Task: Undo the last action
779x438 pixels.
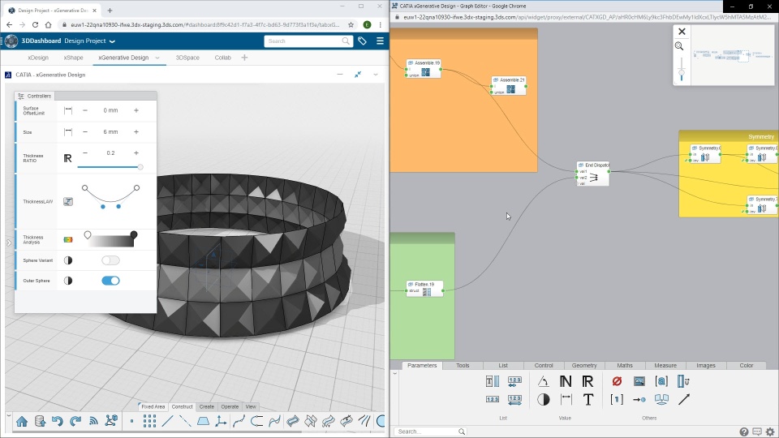Action: [x=58, y=422]
